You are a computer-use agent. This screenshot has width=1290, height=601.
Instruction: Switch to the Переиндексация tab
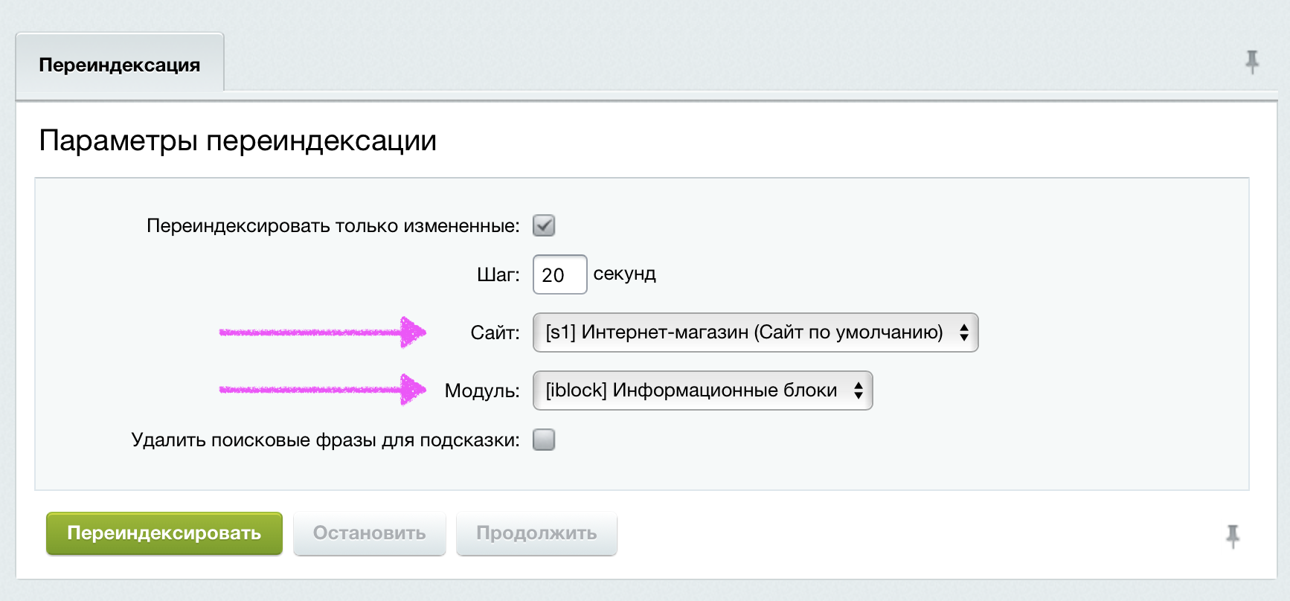pos(120,65)
